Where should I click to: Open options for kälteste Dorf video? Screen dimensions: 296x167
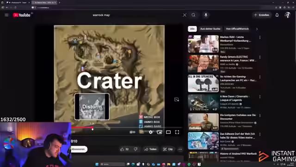click(x=260, y=134)
